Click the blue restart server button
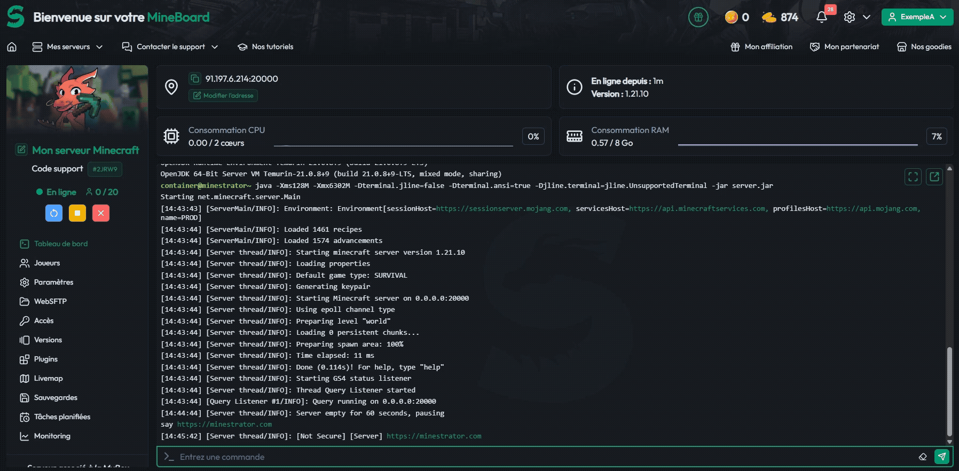This screenshot has width=959, height=471. coord(54,213)
